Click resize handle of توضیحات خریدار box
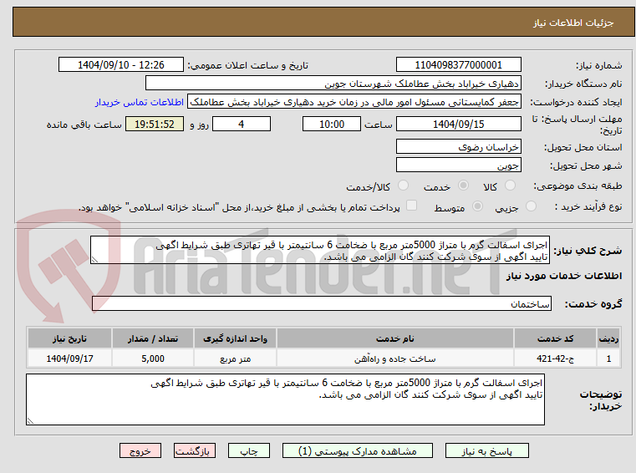Viewport: 636px width, 473px height. (30, 421)
